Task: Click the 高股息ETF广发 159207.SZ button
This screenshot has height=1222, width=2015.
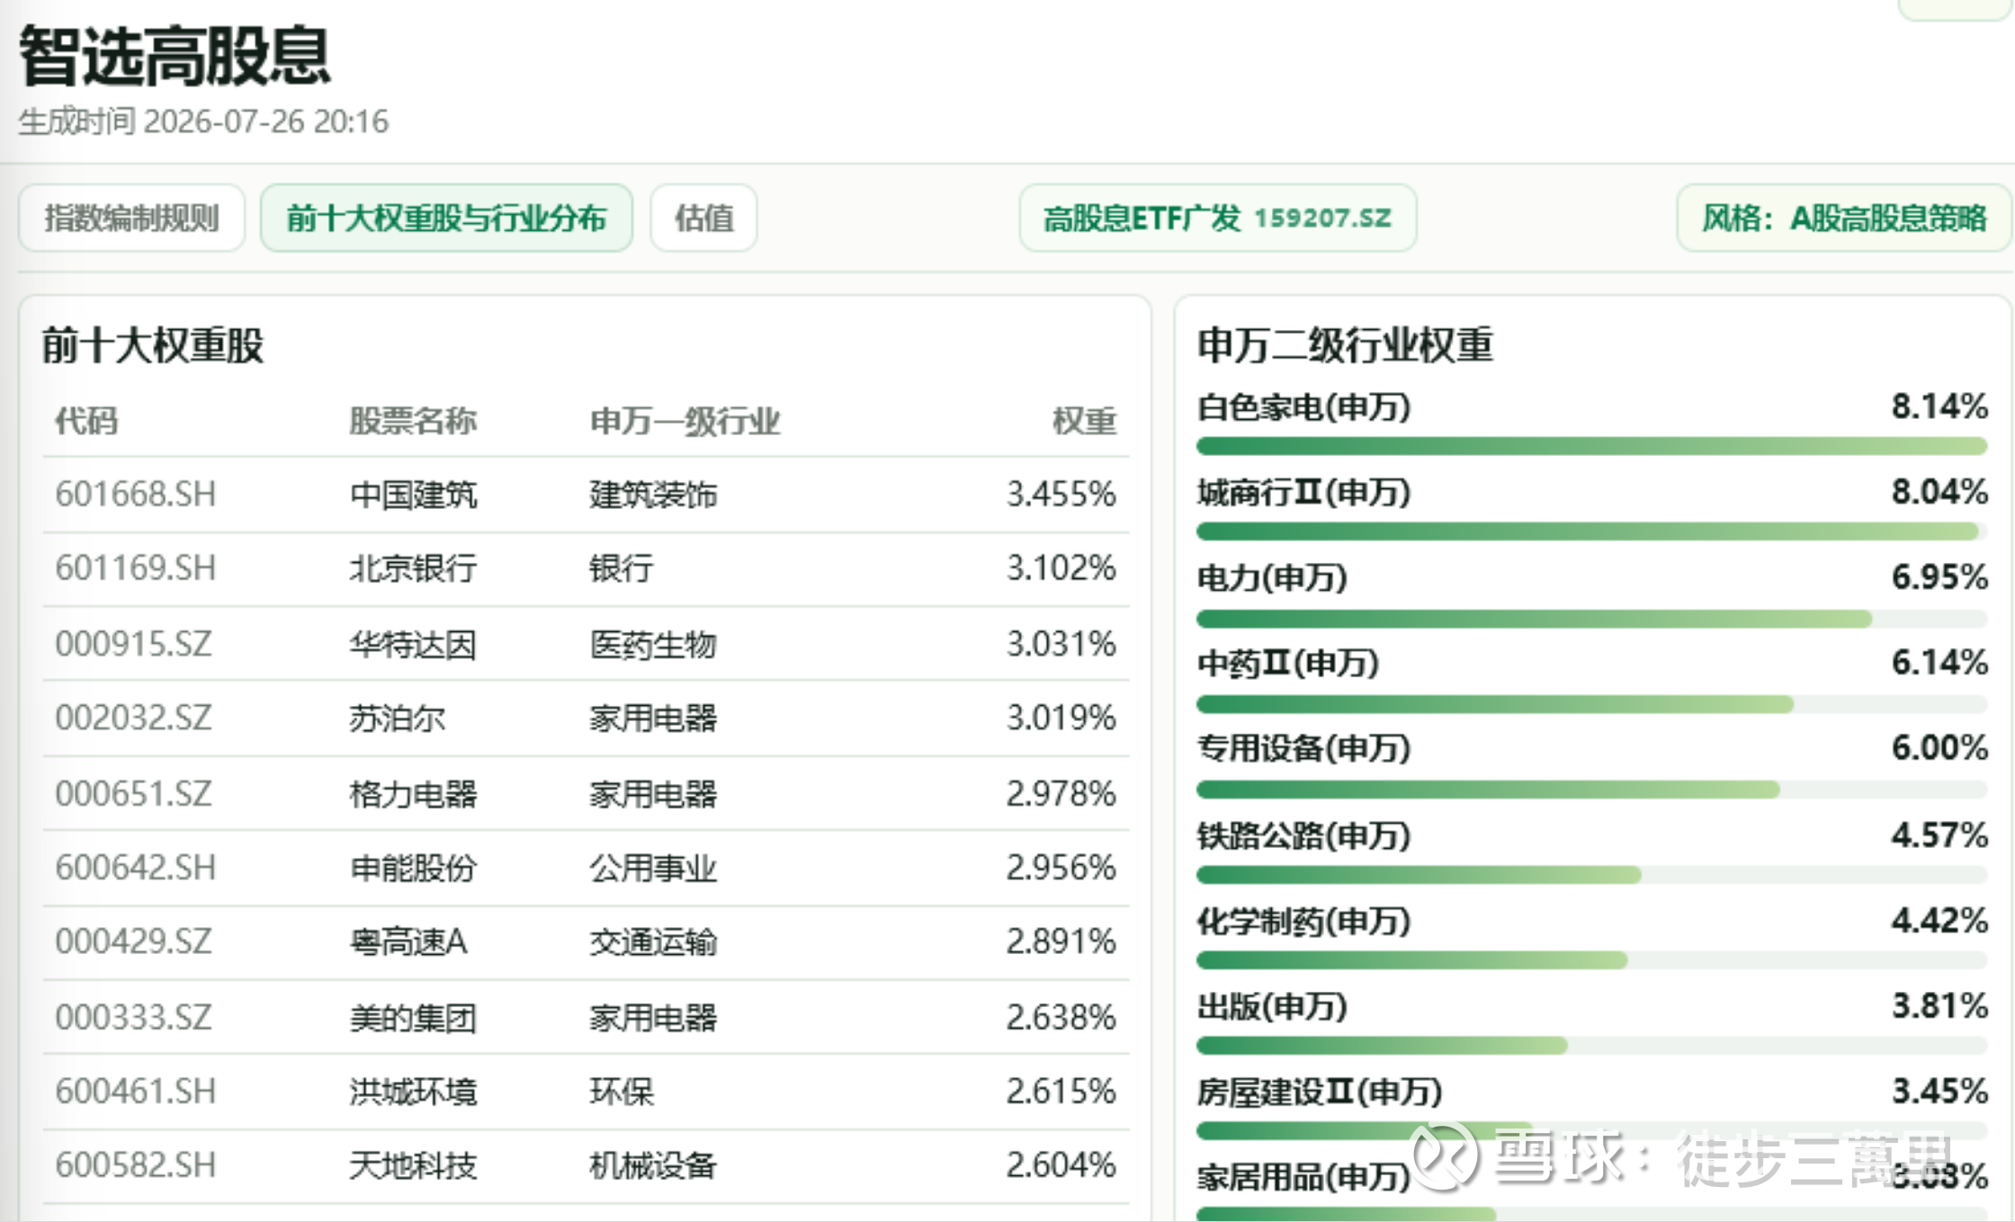Action: click(1217, 218)
